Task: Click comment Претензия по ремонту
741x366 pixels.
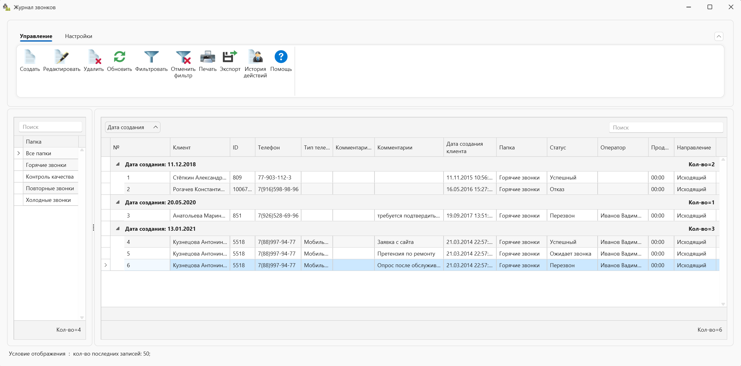Action: click(x=409, y=254)
